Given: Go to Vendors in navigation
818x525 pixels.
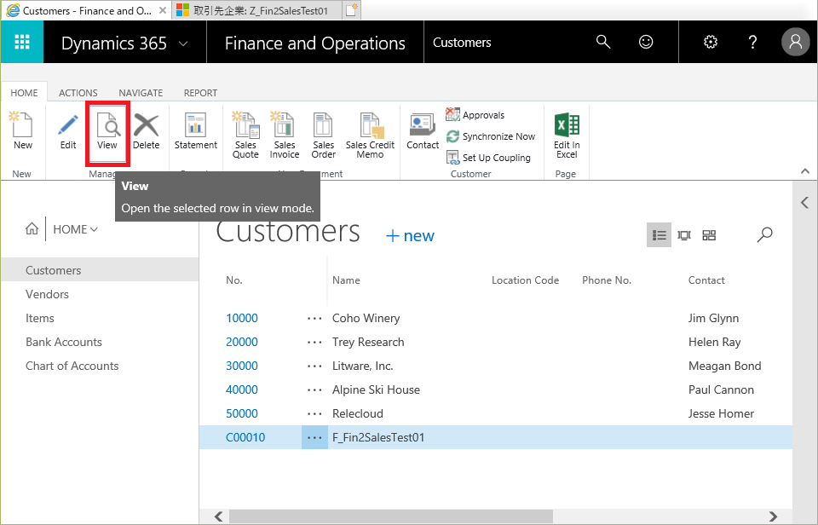Looking at the screenshot, I should coord(47,294).
